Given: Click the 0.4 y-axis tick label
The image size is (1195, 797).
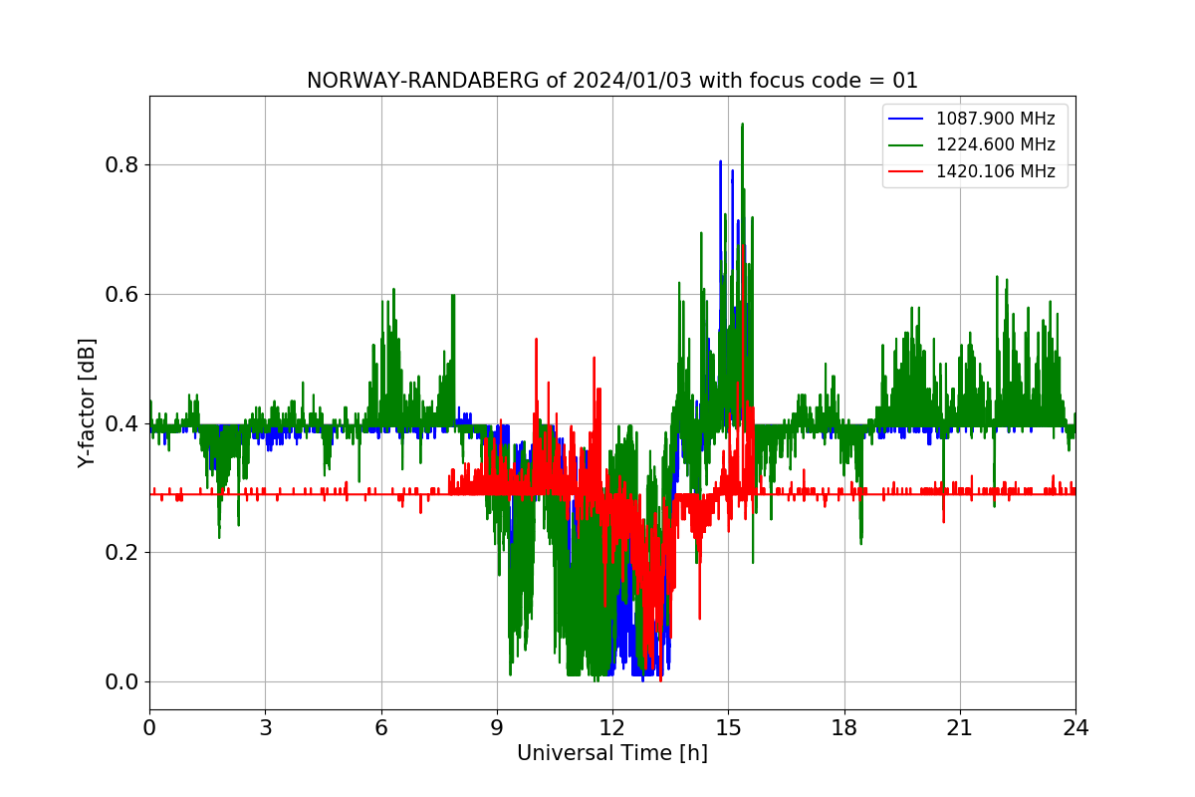Looking at the screenshot, I should pos(121,423).
